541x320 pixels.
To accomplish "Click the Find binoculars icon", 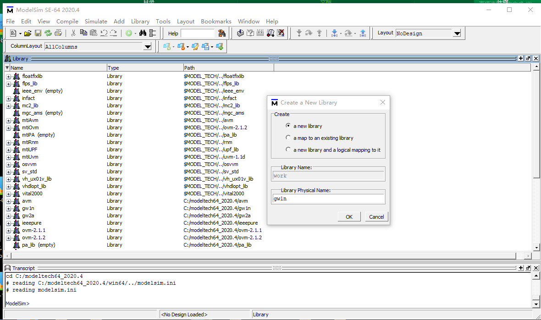I will pos(143,33).
